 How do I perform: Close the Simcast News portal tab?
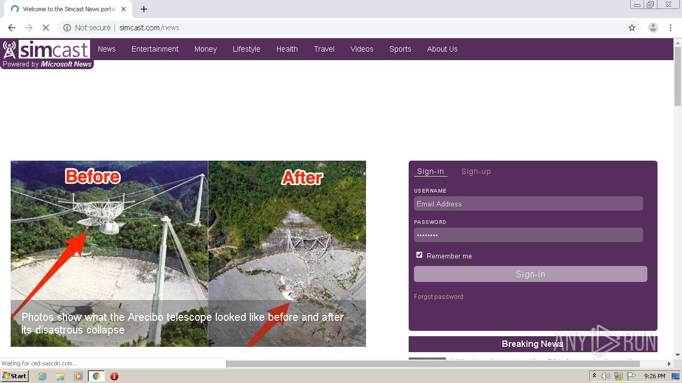point(124,9)
